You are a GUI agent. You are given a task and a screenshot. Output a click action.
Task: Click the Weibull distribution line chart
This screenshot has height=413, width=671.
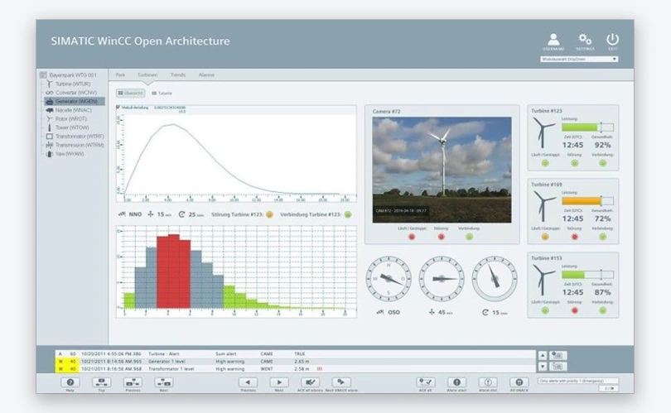point(236,154)
